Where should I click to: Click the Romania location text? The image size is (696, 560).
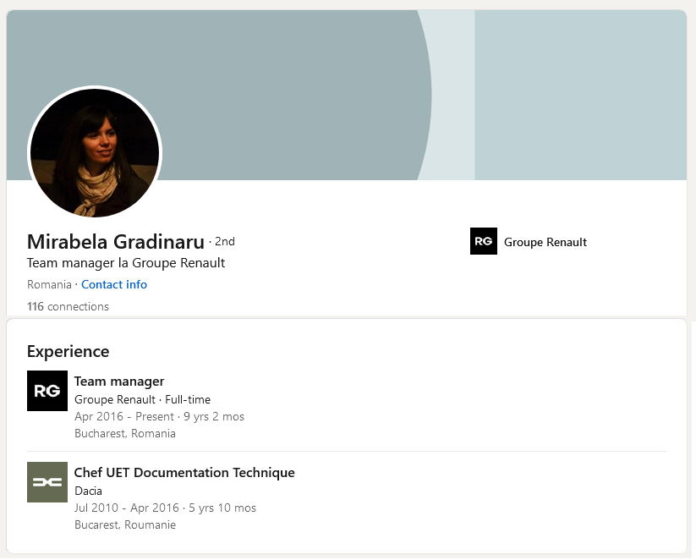click(49, 284)
